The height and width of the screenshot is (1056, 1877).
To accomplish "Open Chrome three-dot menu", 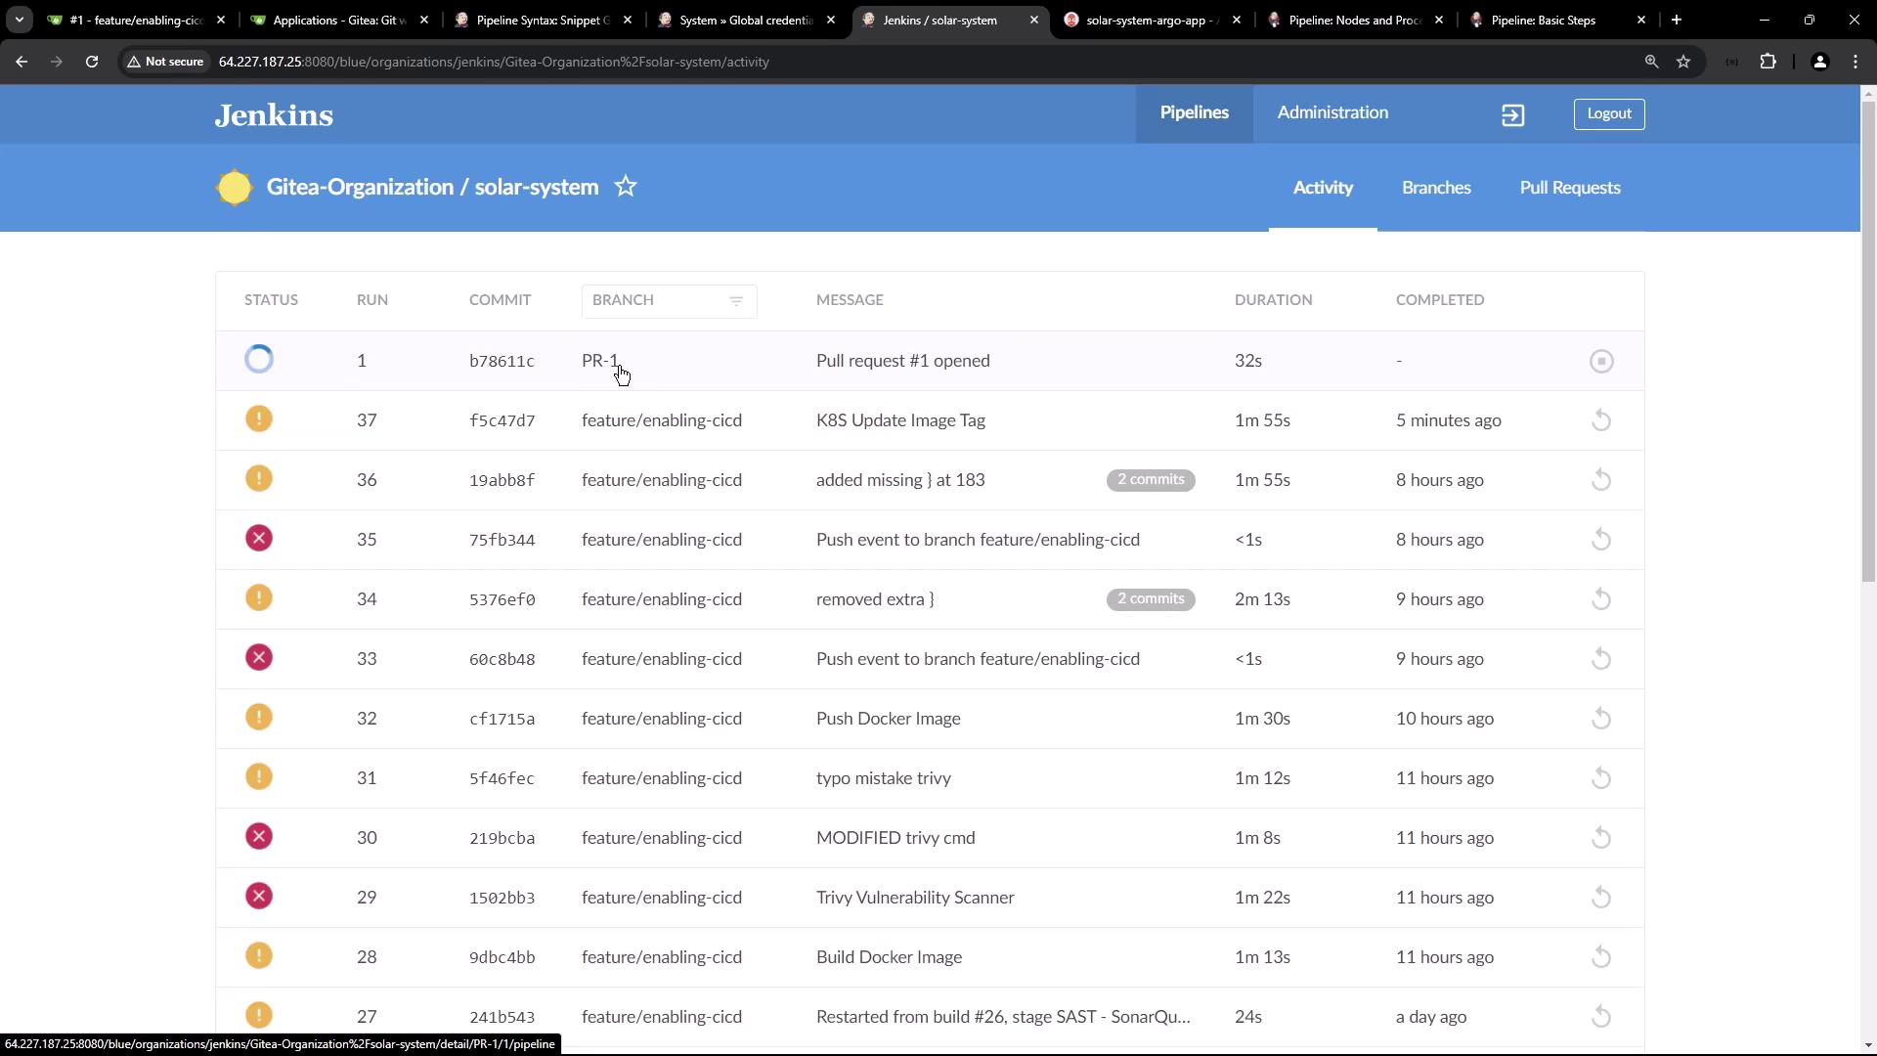I will click(1855, 62).
